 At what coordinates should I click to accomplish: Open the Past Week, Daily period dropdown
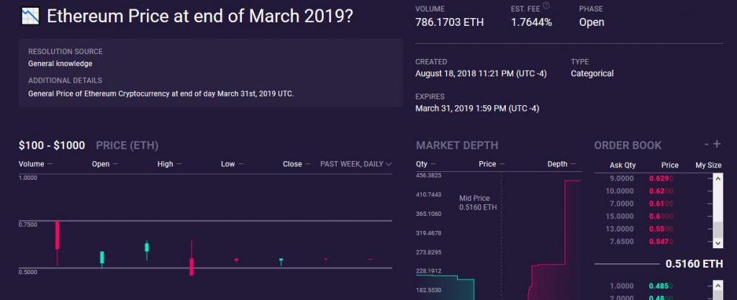(356, 164)
